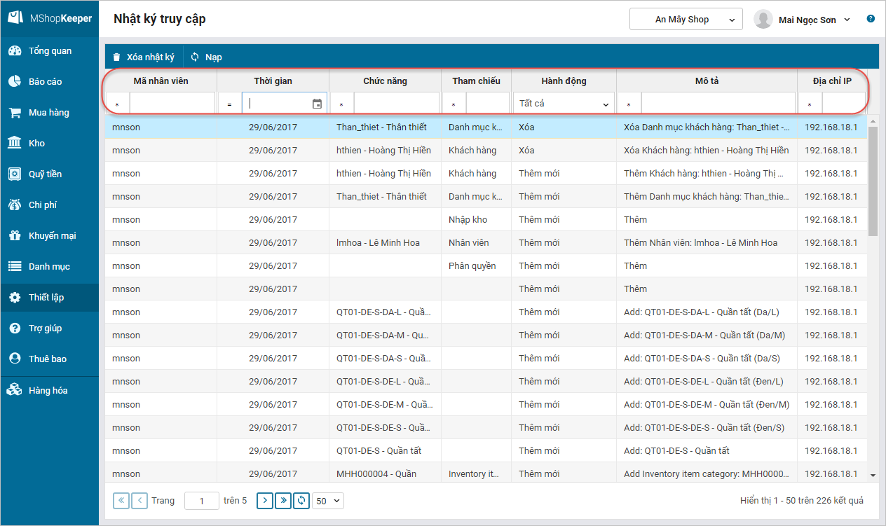Click the page number input field
The width and height of the screenshot is (886, 526).
coord(202,501)
